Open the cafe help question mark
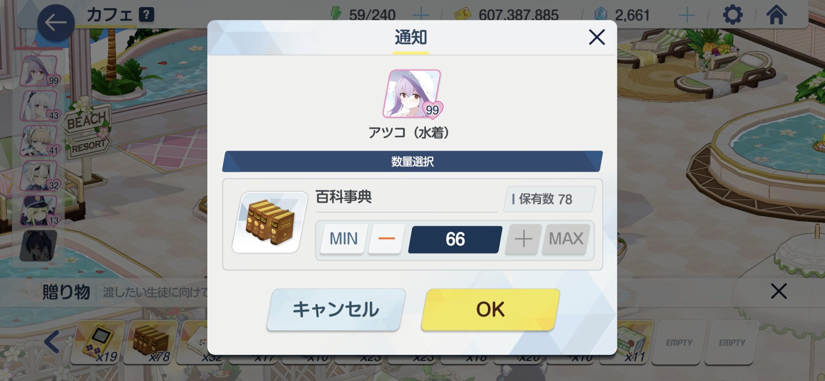The width and height of the screenshot is (825, 381). click(146, 15)
